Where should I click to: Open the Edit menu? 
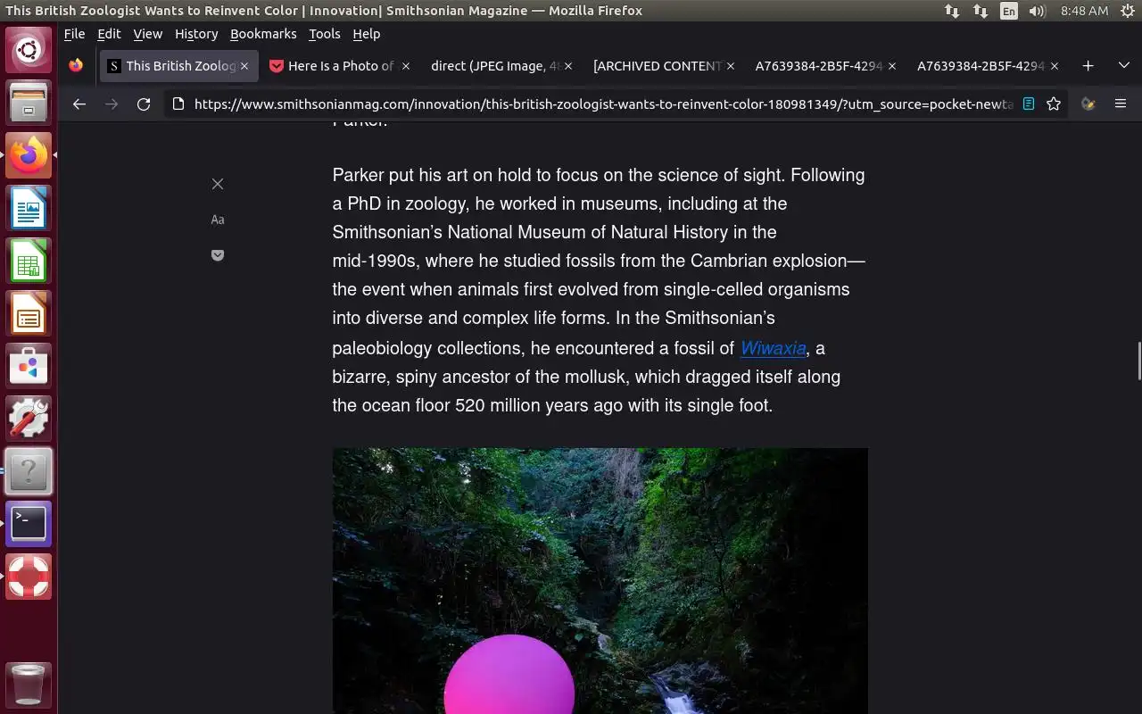(109, 34)
